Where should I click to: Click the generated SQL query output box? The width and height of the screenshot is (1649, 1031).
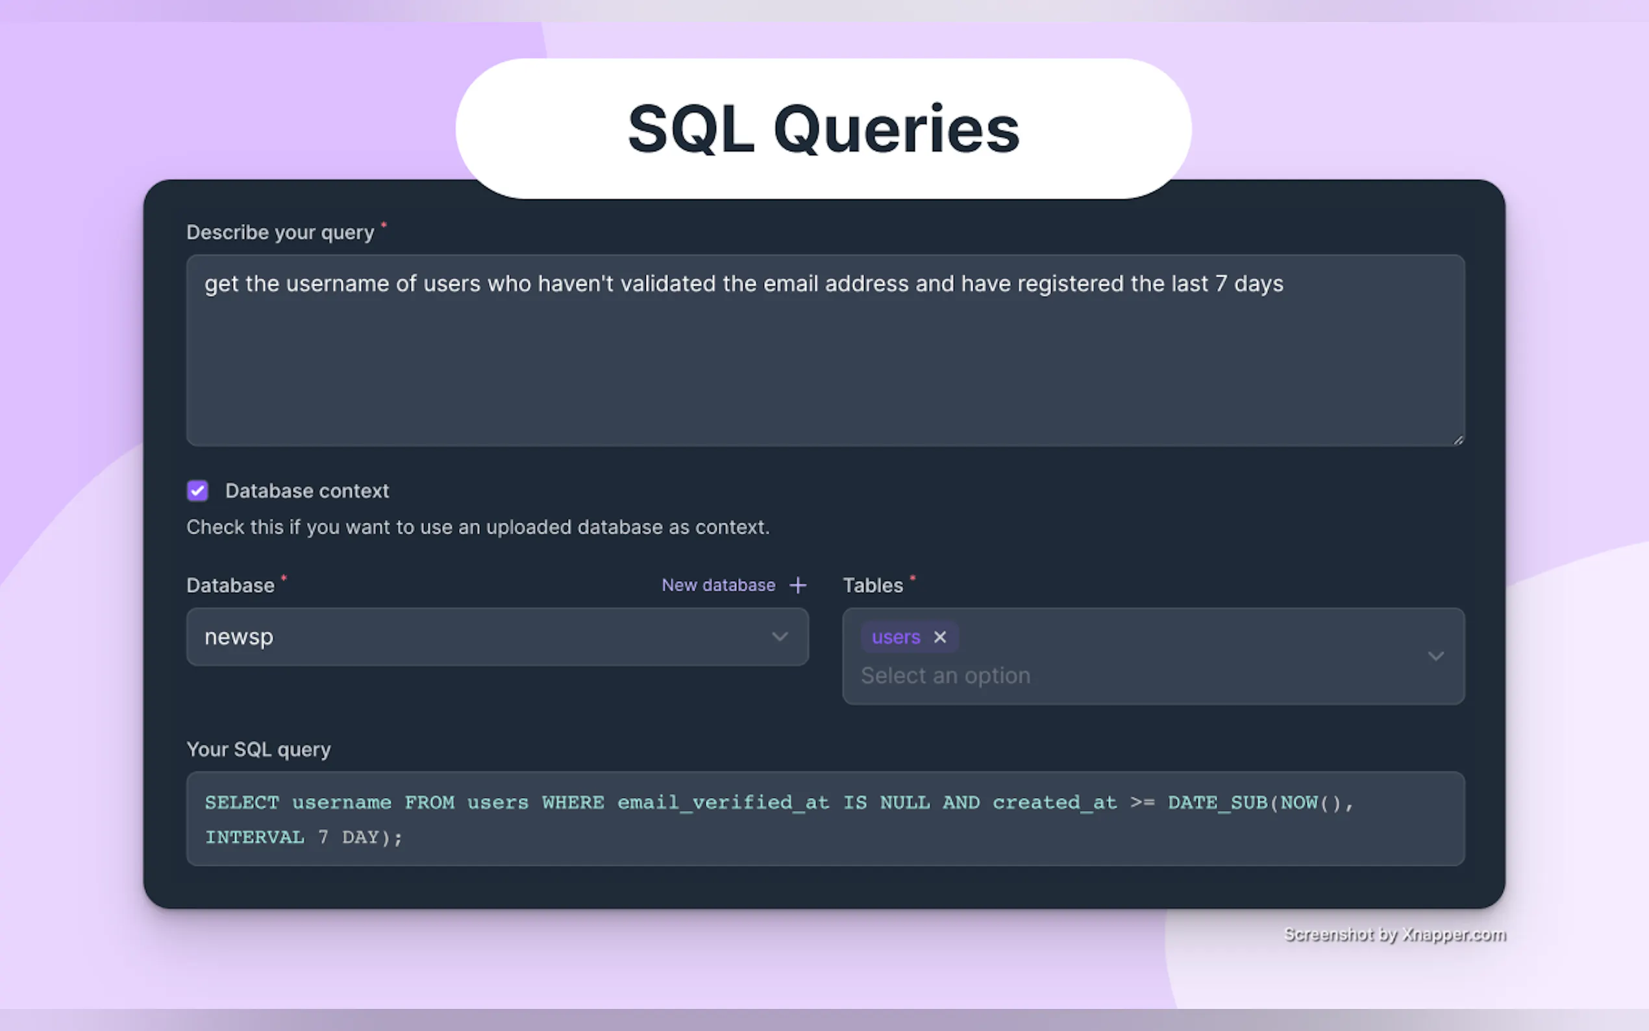[825, 818]
